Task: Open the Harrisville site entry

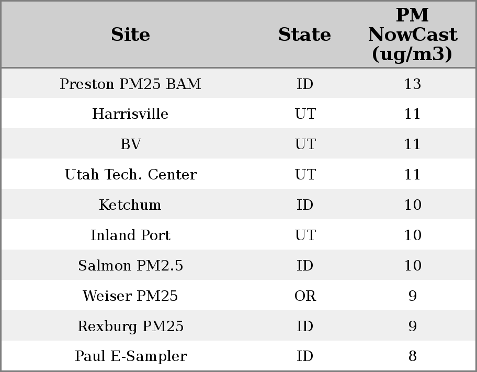Action: 130,114
